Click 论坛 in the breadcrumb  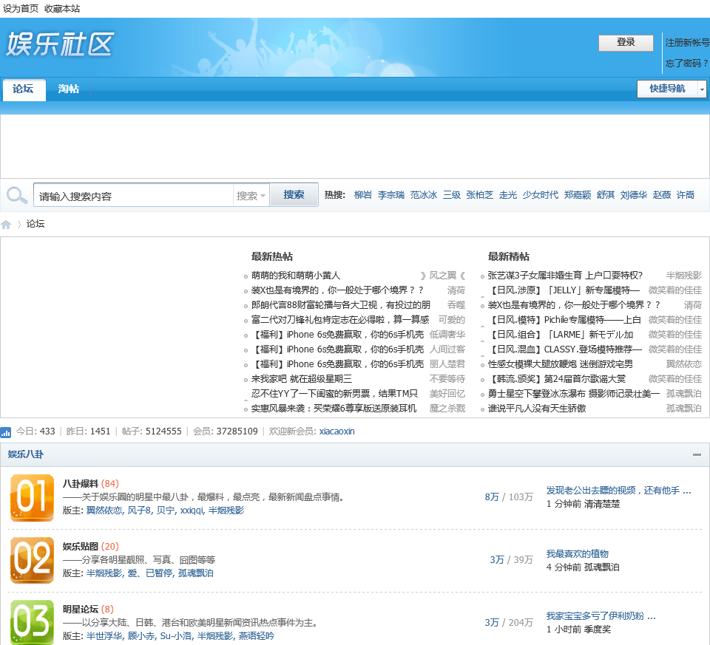pos(35,224)
